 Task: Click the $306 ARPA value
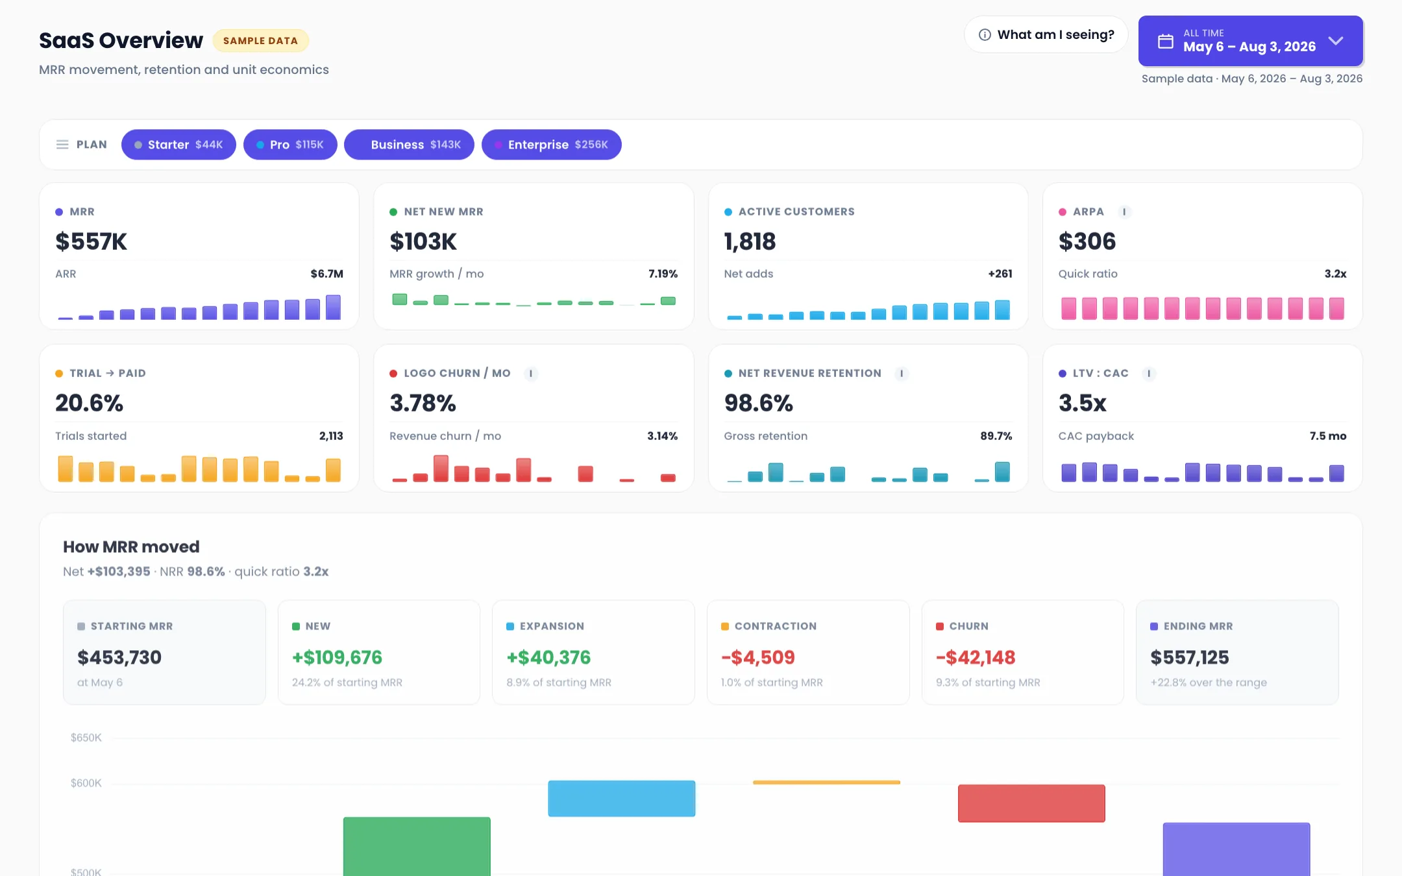pyautogui.click(x=1087, y=241)
